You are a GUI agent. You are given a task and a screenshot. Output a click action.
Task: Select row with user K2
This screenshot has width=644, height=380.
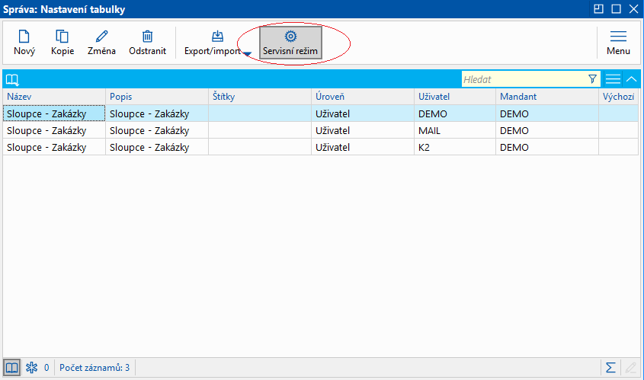[321, 147]
